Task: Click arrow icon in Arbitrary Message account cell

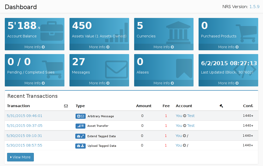Action: pos(185,116)
